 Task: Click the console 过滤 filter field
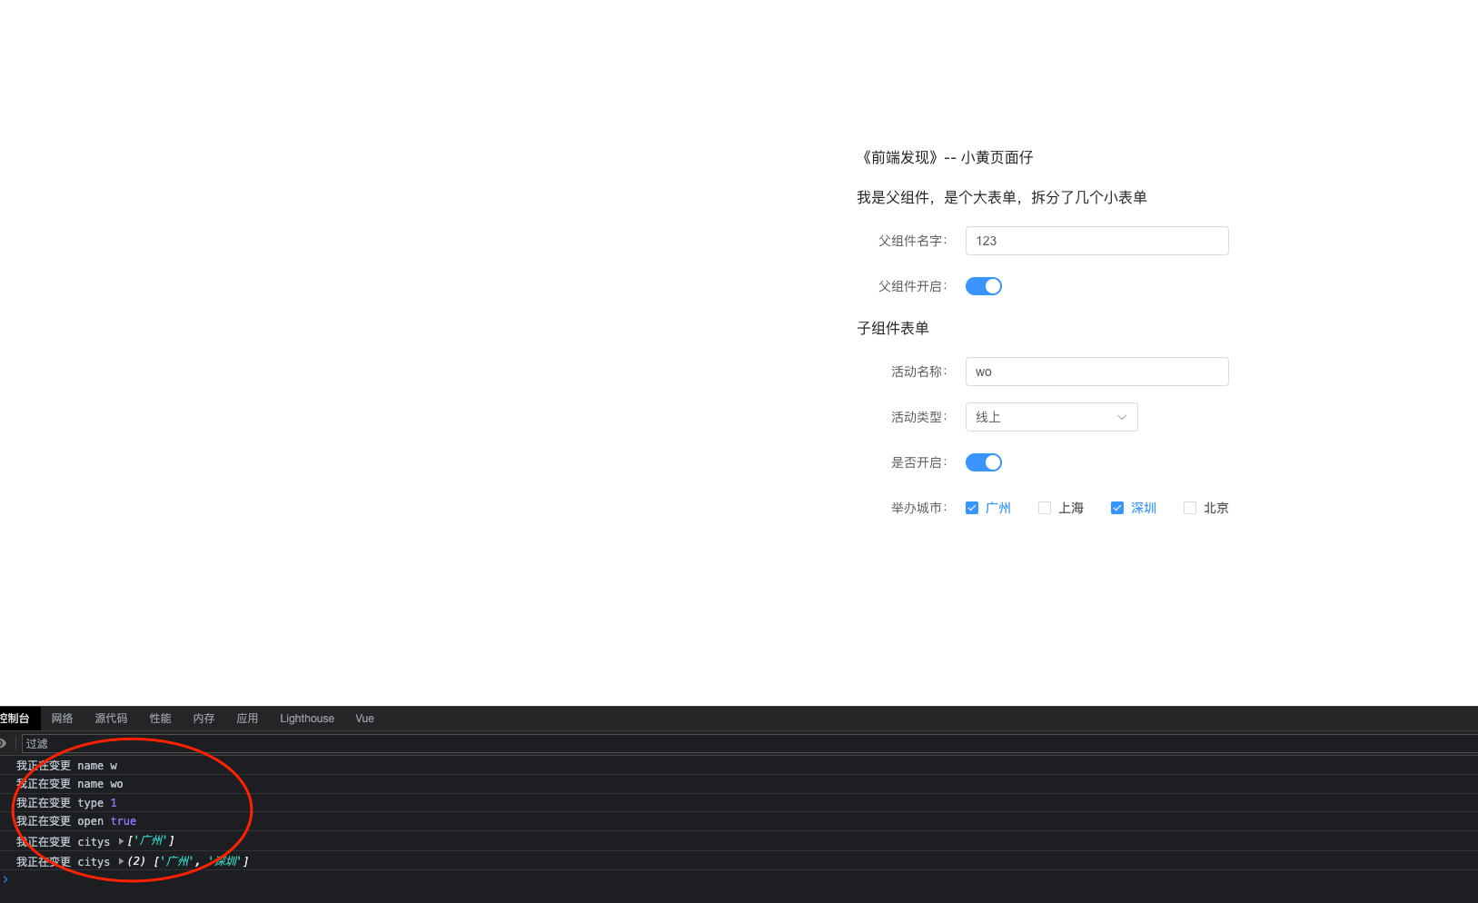click(749, 743)
